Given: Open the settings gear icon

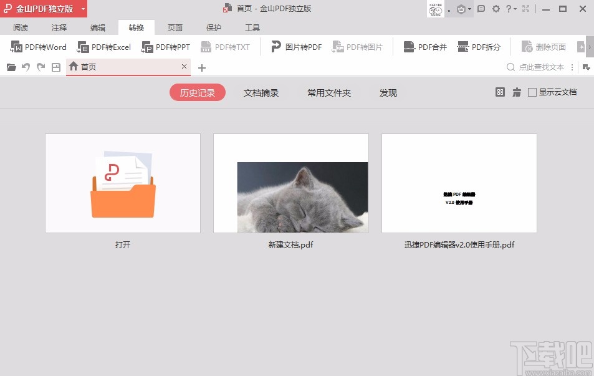Looking at the screenshot, I should click(x=496, y=9).
